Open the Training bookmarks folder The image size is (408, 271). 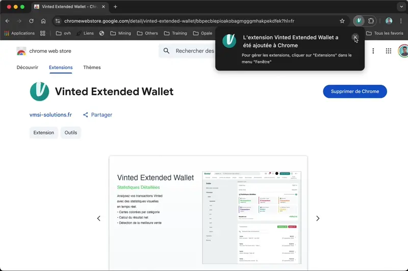pyautogui.click(x=175, y=33)
